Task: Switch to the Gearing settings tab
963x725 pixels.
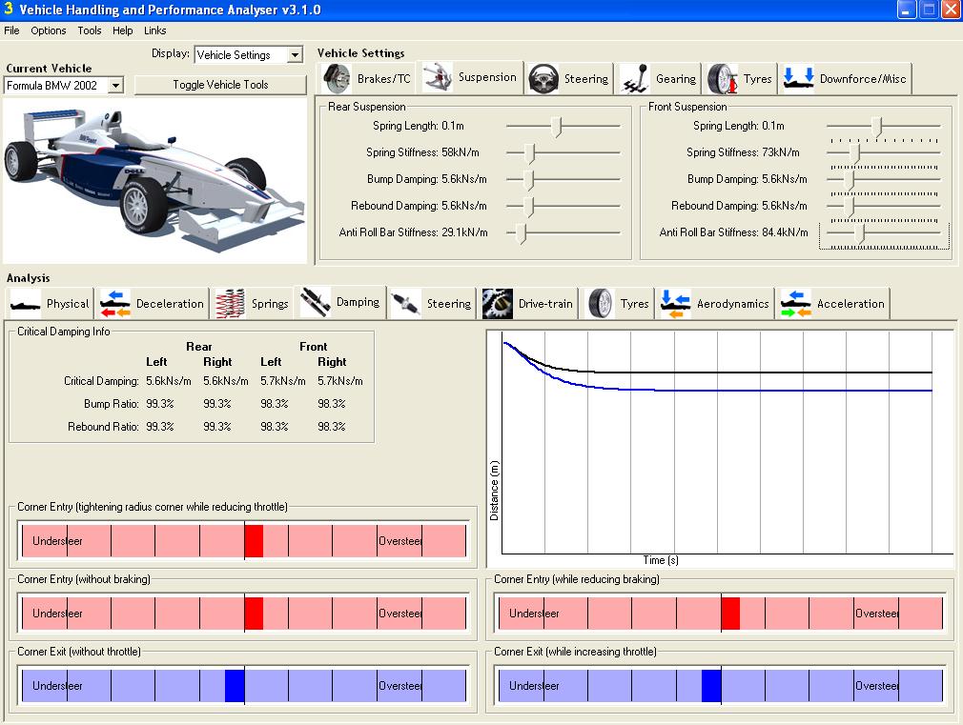Action: coord(659,78)
